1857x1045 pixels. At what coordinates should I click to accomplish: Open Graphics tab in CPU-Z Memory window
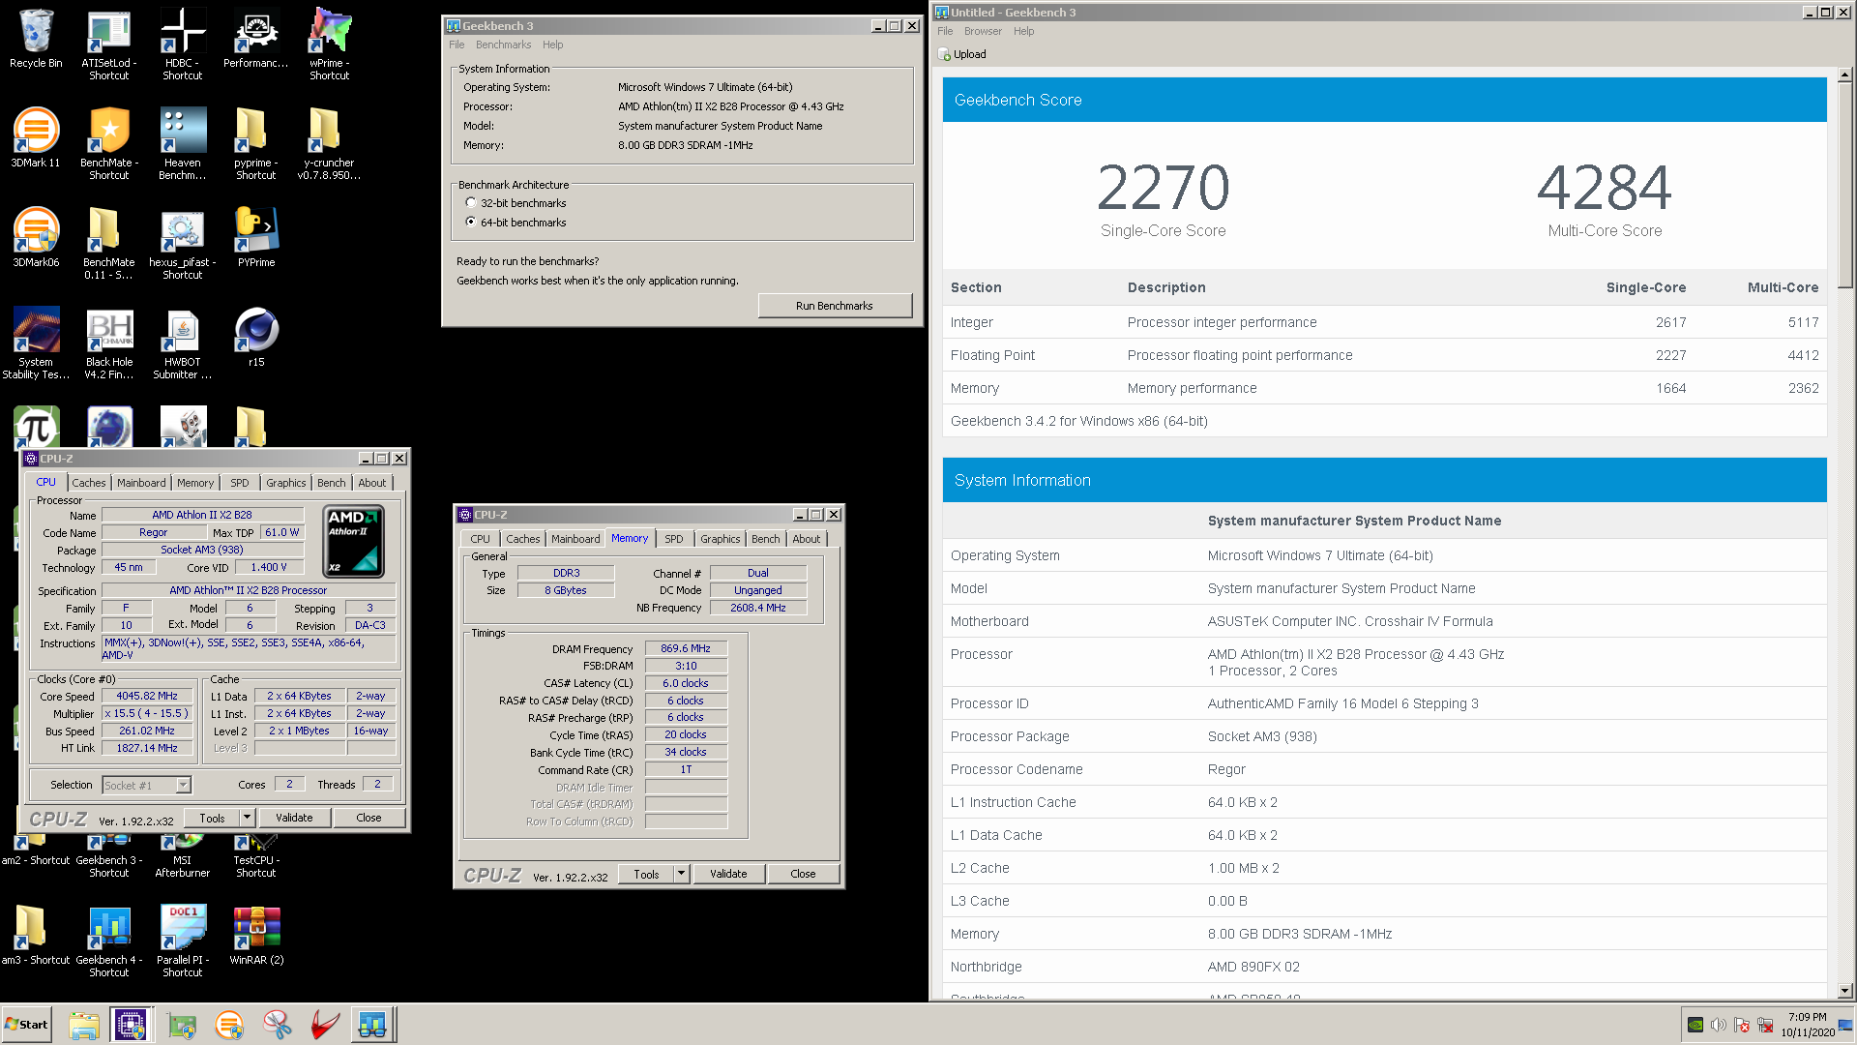coord(721,539)
